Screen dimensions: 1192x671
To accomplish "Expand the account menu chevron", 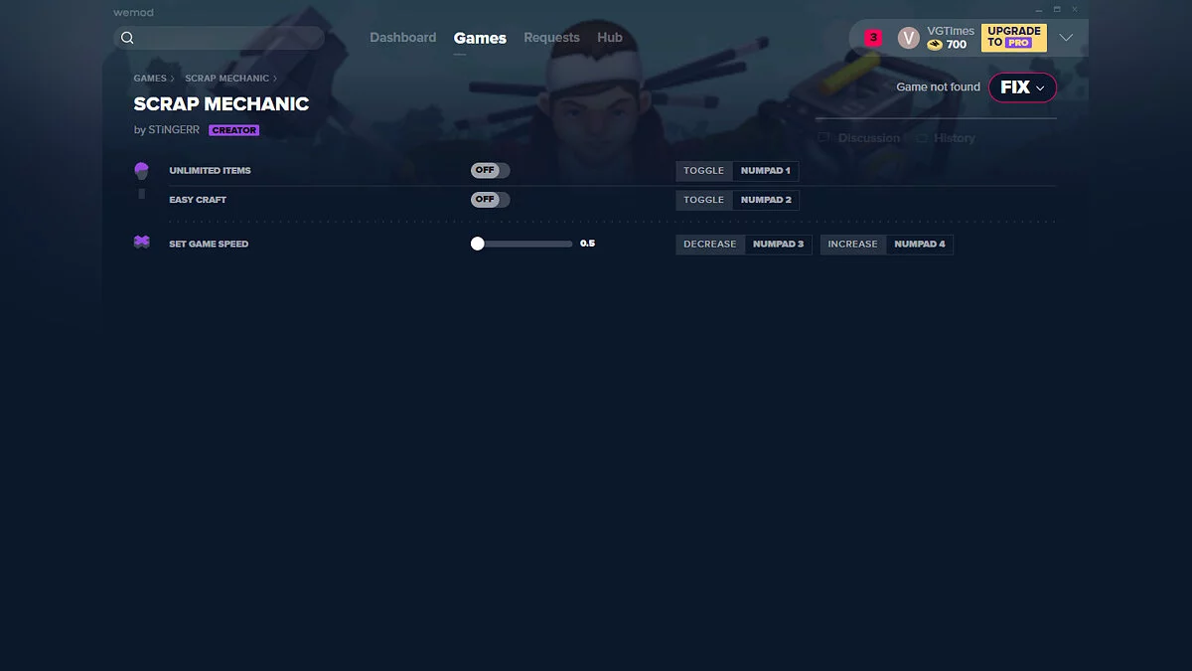I will (1066, 38).
